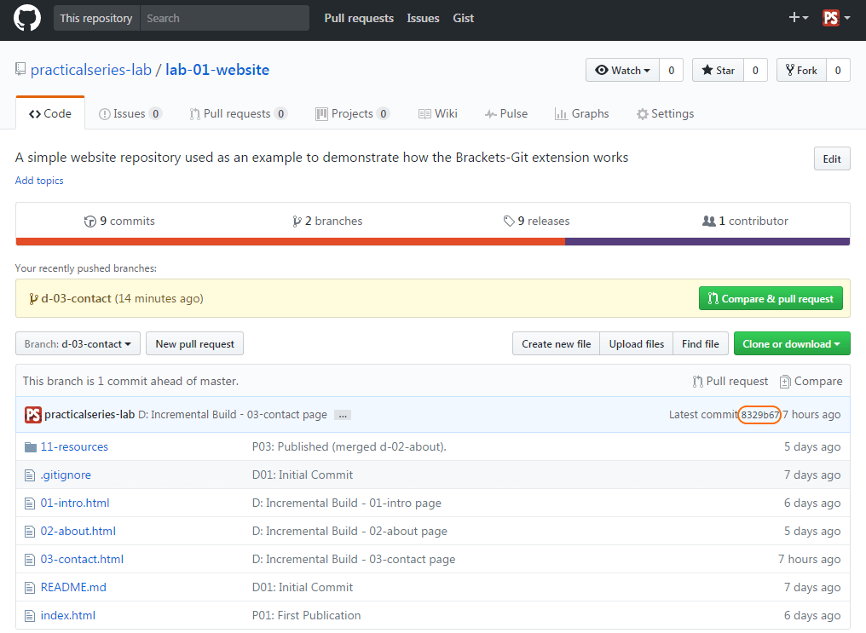
Task: Click Find file
Action: [701, 344]
